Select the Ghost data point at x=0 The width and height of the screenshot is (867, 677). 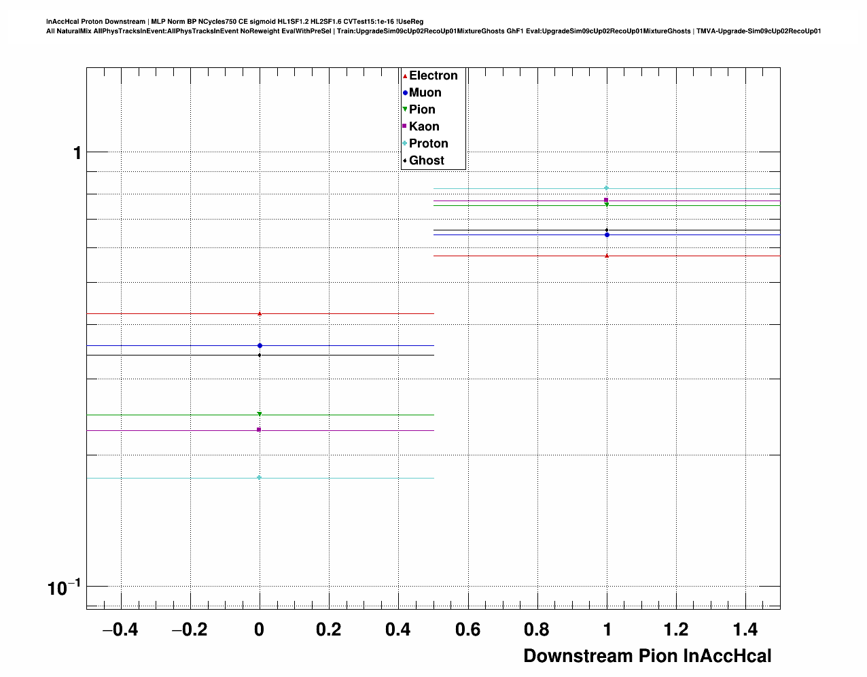pyautogui.click(x=260, y=355)
